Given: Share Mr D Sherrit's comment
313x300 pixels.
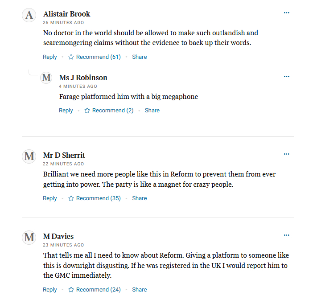Looking at the screenshot, I should (x=139, y=198).
